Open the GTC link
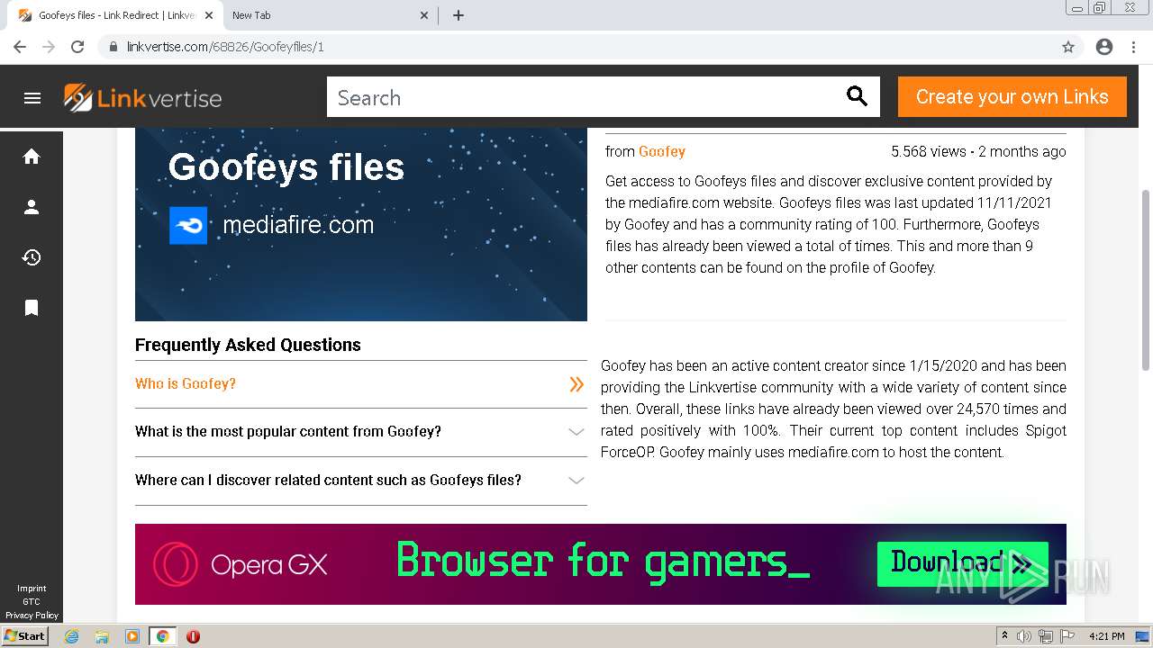This screenshot has width=1153, height=648. pos(32,602)
